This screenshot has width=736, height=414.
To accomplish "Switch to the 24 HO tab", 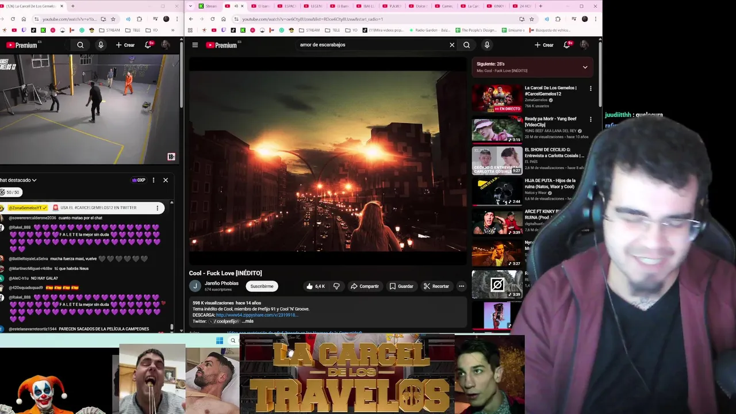I will 522,6.
